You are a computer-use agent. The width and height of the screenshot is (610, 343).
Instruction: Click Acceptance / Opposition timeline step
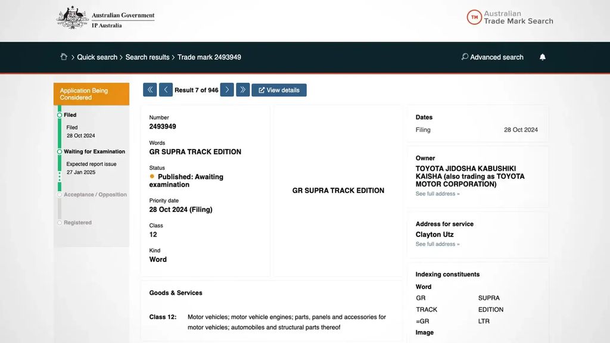95,195
